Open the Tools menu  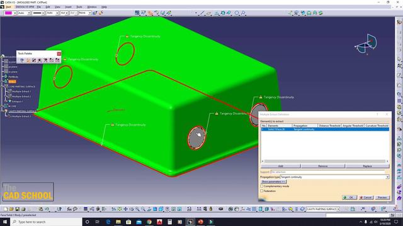[79, 7]
